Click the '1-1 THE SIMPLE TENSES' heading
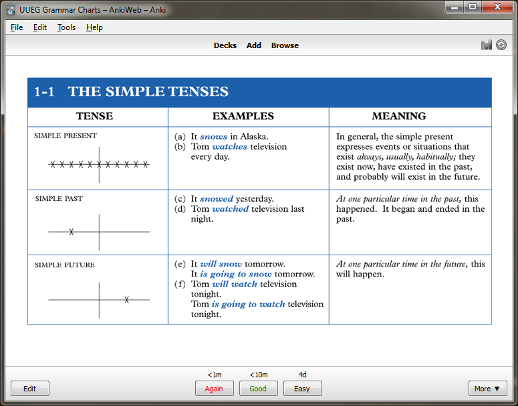This screenshot has height=406, width=518. pyautogui.click(x=132, y=91)
